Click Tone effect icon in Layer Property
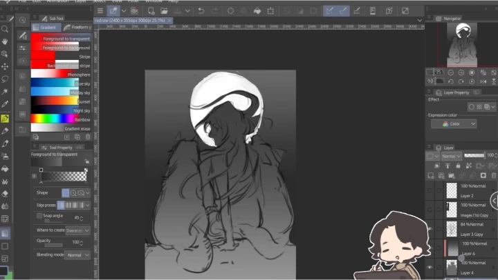This screenshot has width=498, height=280. (479, 107)
